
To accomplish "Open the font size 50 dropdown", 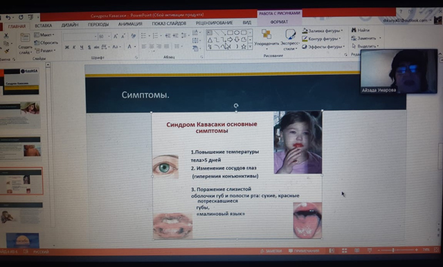I will [x=109, y=37].
